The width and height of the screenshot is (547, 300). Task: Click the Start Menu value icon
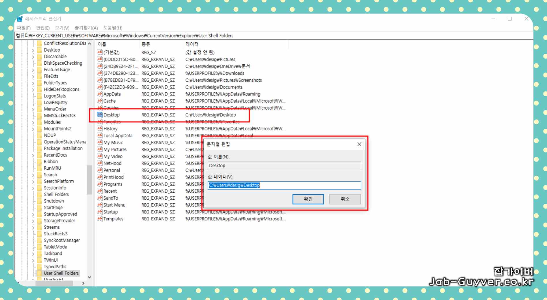(100, 205)
